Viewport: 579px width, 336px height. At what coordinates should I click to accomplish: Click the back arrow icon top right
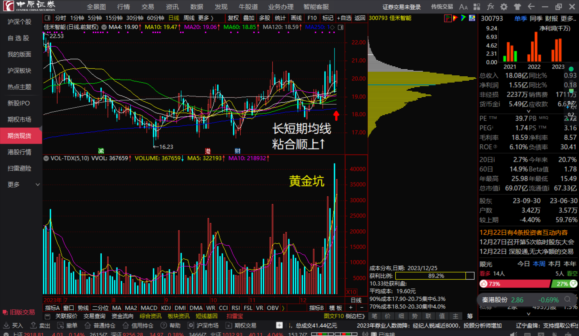(531, 6)
